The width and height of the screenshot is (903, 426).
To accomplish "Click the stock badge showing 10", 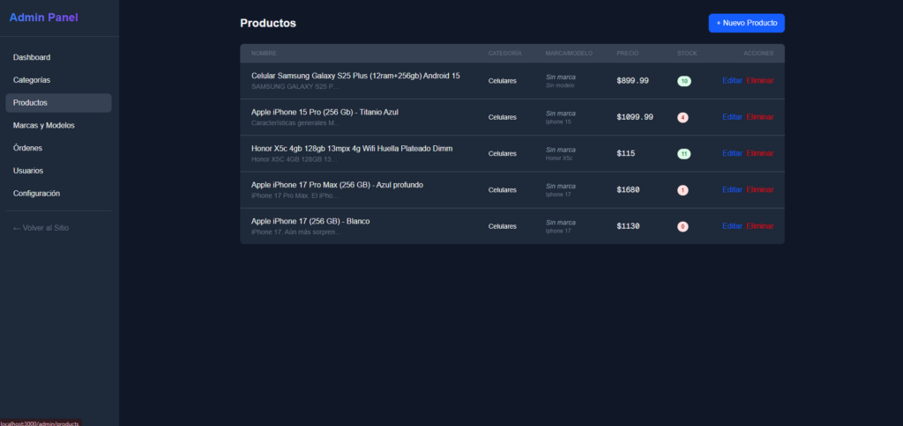I will coord(684,81).
